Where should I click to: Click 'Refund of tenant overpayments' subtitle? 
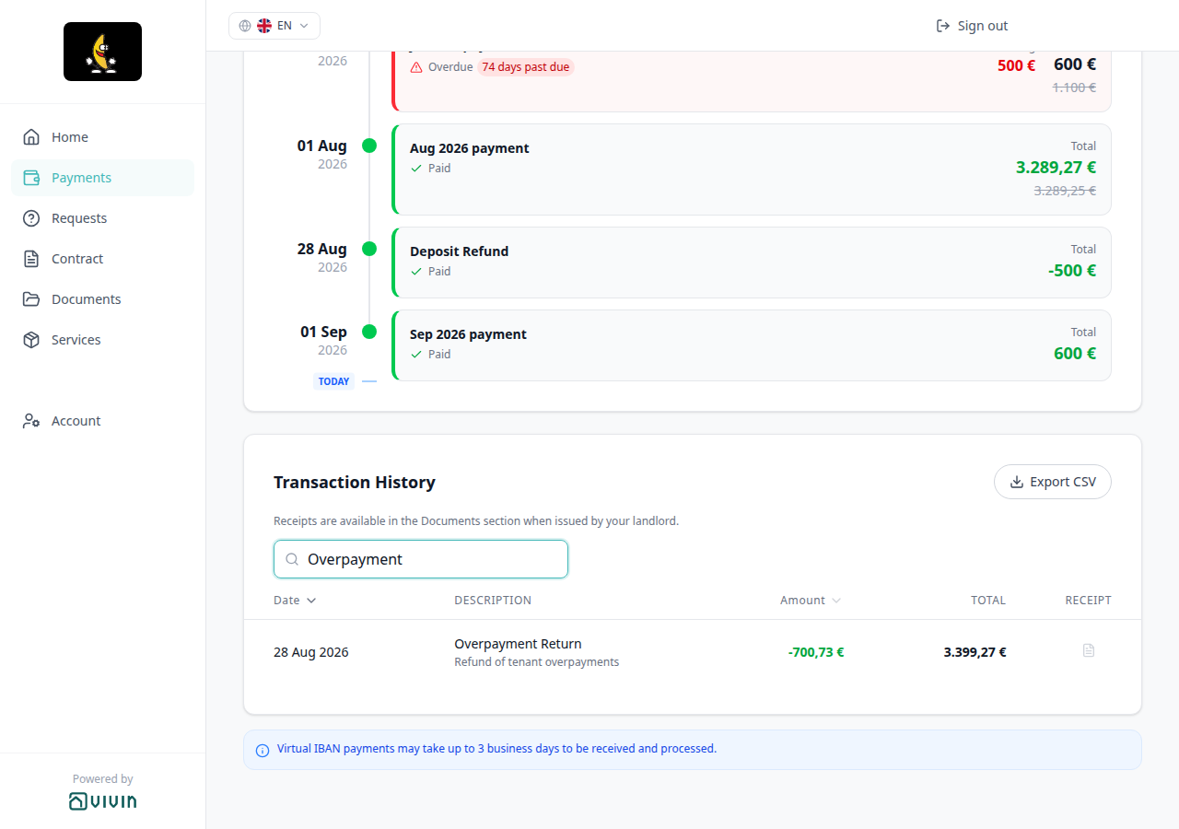click(x=537, y=662)
